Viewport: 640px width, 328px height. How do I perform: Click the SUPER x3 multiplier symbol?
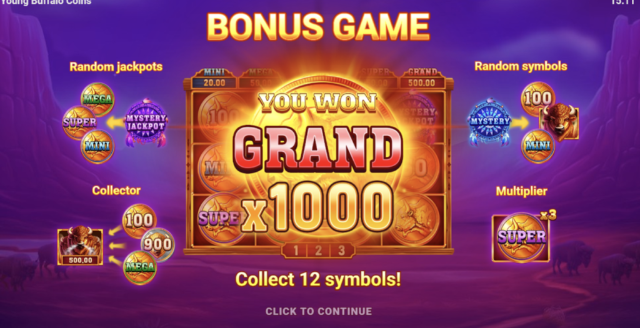[x=522, y=237]
